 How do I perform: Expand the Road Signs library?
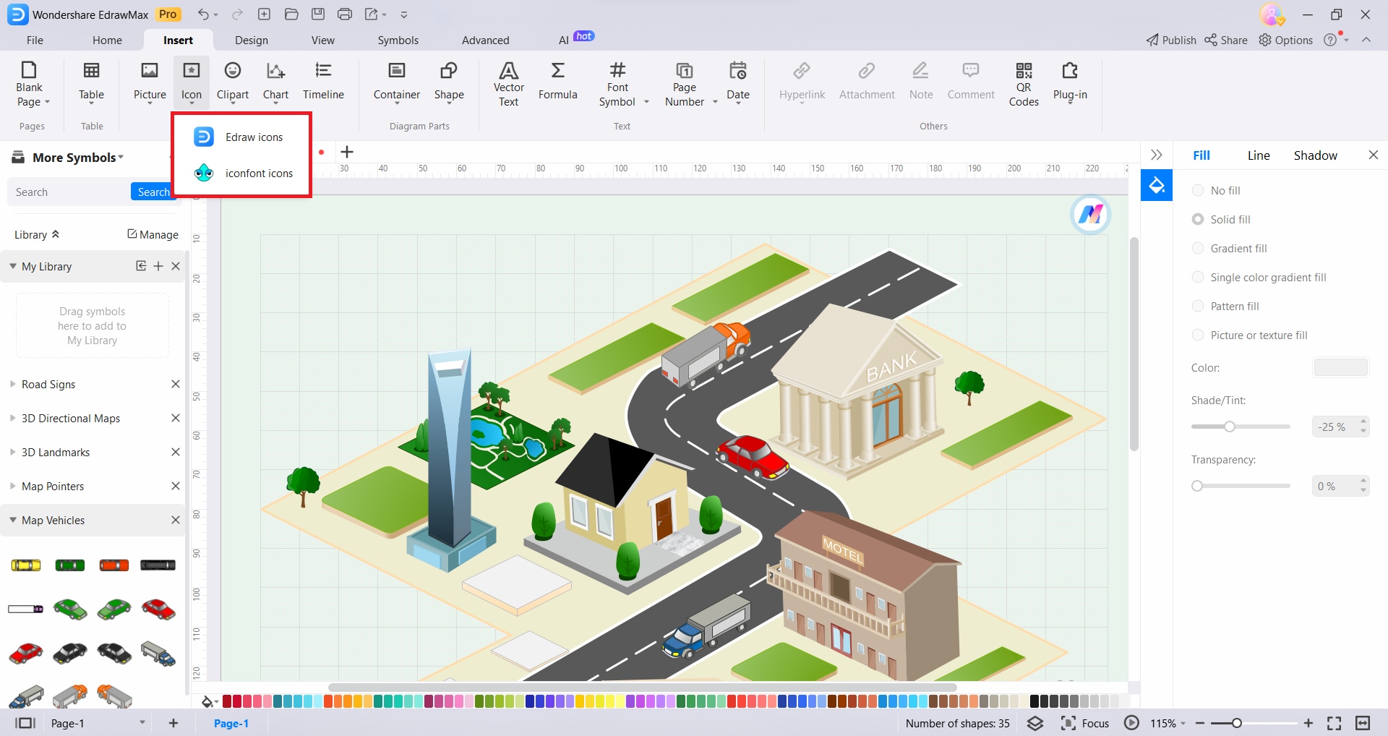coord(13,384)
